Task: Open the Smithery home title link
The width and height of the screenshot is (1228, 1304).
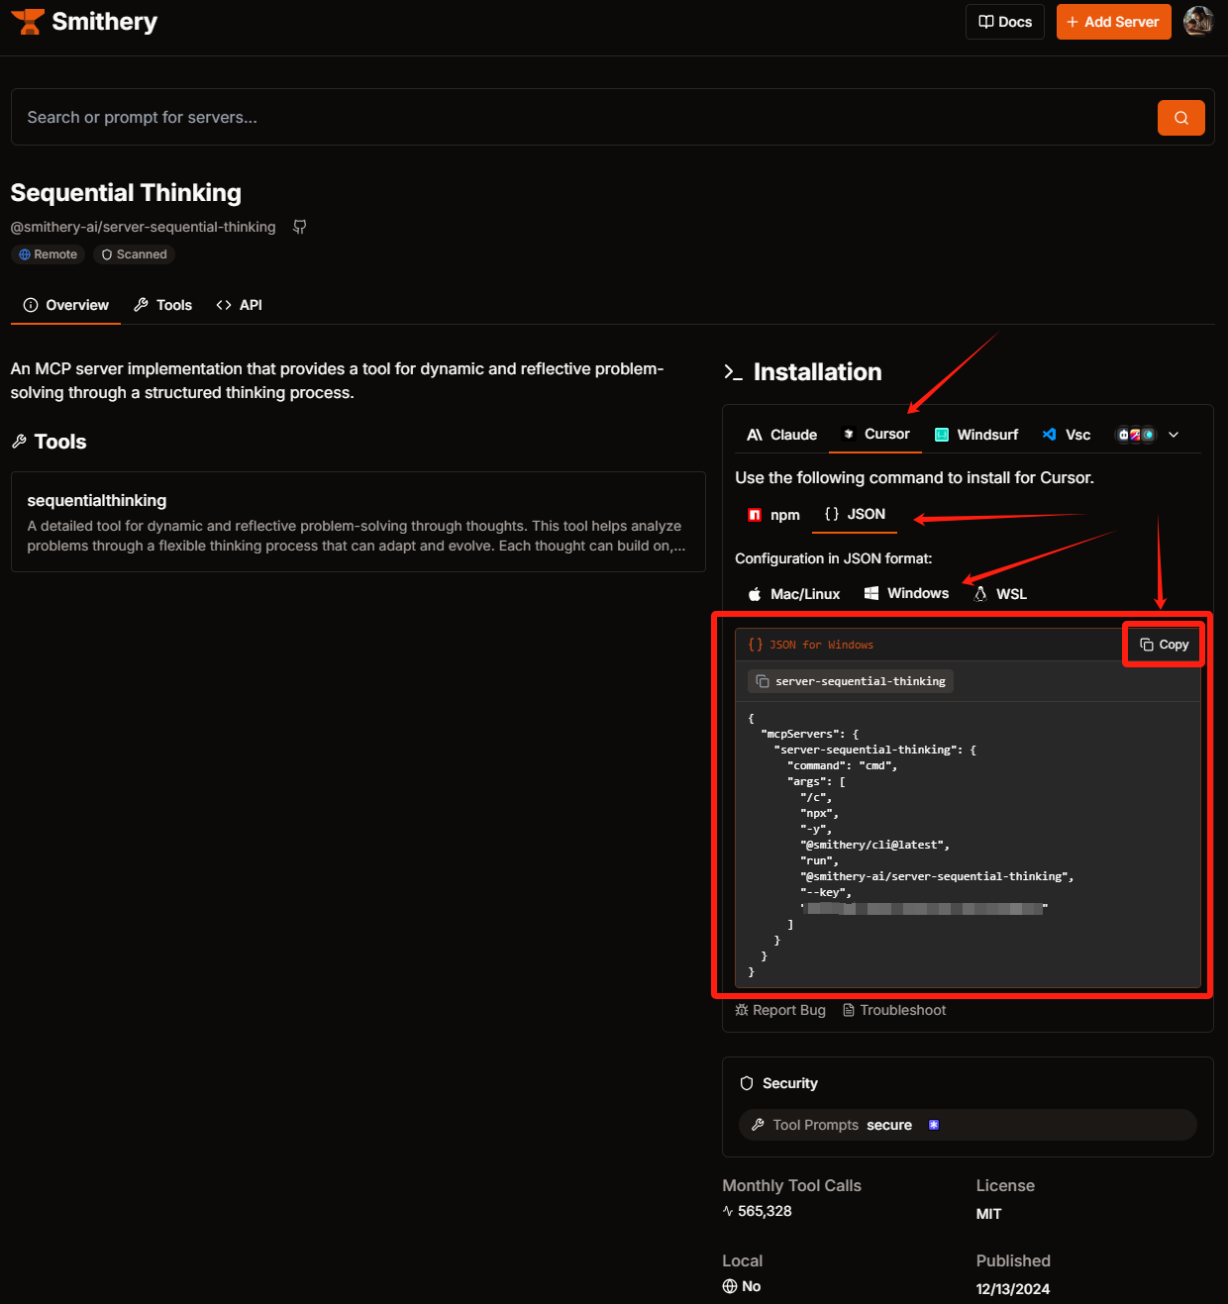Action: tap(104, 22)
